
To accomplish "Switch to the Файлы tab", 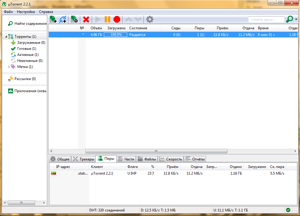I will [x=147, y=159].
